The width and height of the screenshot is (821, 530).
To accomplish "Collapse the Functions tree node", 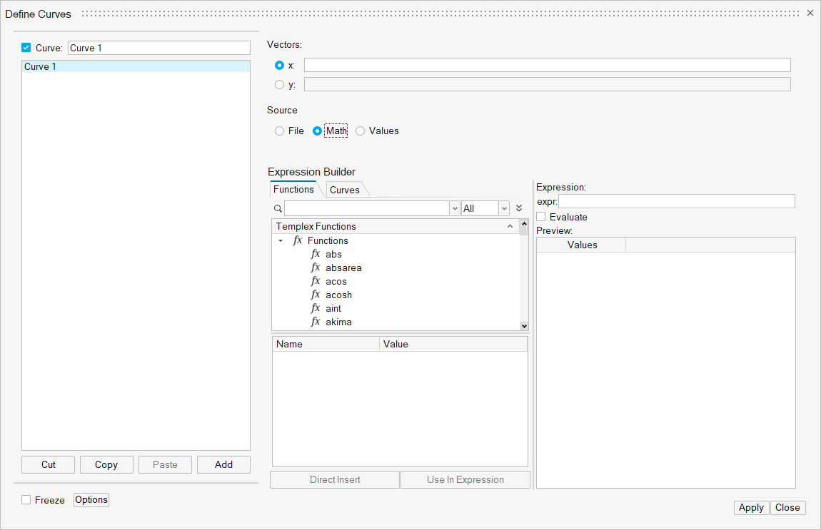I will [x=281, y=241].
